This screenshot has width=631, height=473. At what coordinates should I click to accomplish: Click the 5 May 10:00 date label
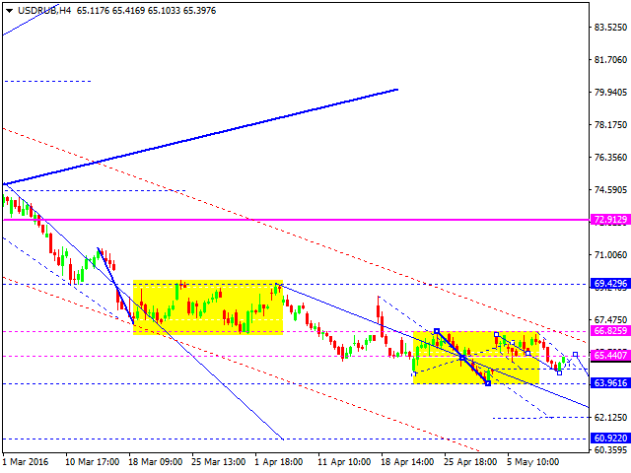[532, 462]
